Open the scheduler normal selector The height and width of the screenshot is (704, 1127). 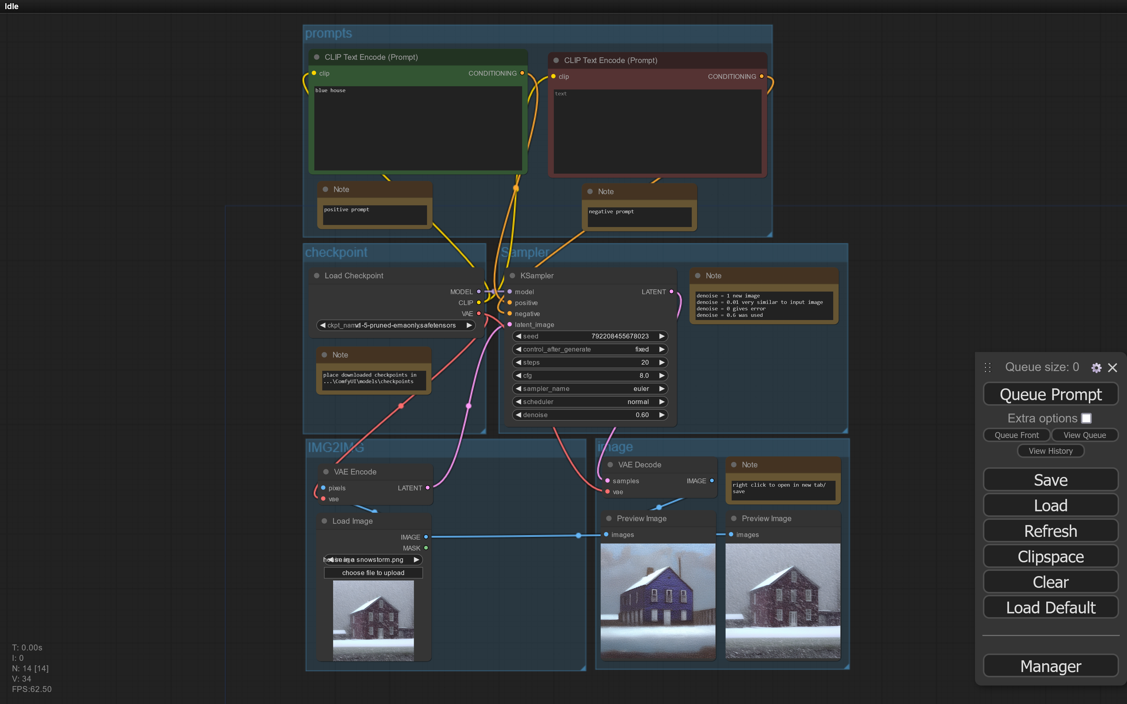pos(590,402)
